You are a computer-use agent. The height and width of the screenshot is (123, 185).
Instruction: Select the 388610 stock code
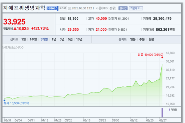[x=52, y=8]
